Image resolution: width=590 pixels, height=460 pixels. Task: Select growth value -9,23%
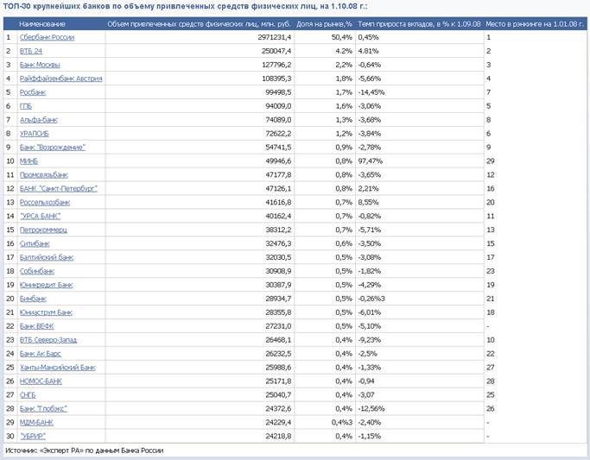370,340
